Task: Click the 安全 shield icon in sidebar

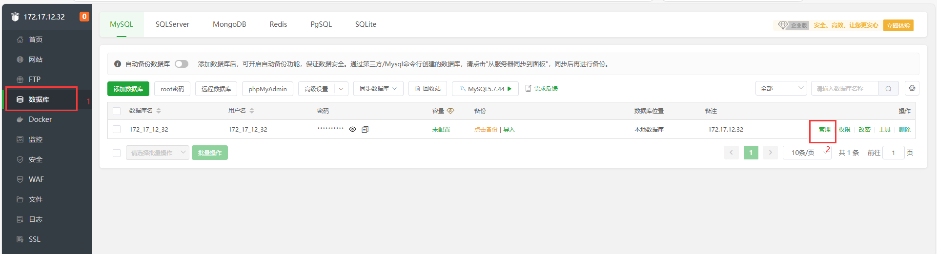Action: point(20,159)
